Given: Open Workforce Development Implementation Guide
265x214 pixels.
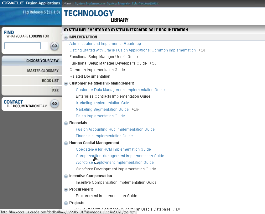Looking at the screenshot, I should click(116, 169).
